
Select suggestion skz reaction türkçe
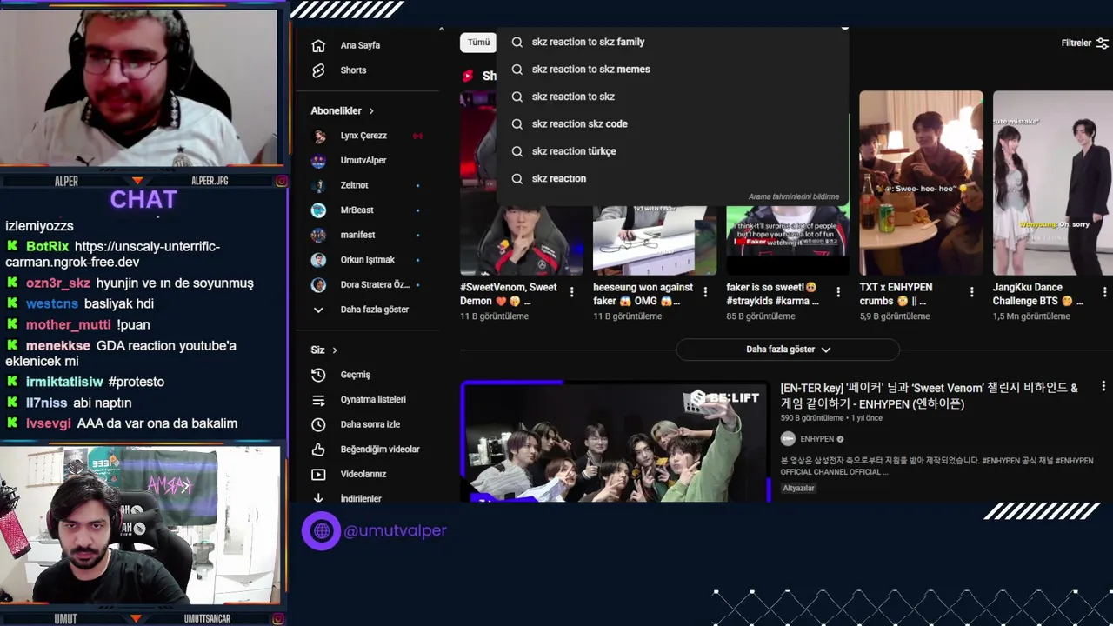tap(671, 151)
